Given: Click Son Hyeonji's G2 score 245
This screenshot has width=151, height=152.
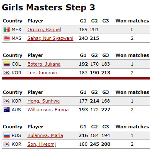Looking at the screenshot, I should pos(95,144).
